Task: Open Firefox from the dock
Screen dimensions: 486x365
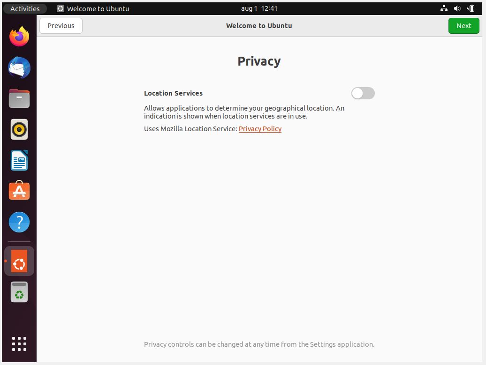Action: pyautogui.click(x=19, y=37)
